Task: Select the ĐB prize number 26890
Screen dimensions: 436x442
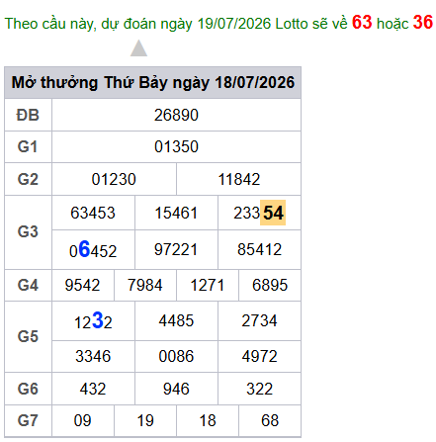Action: click(x=176, y=115)
